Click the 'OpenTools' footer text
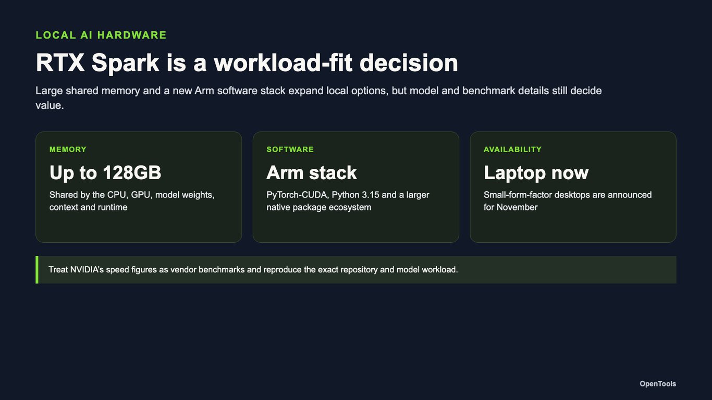712x400 pixels. [x=658, y=384]
